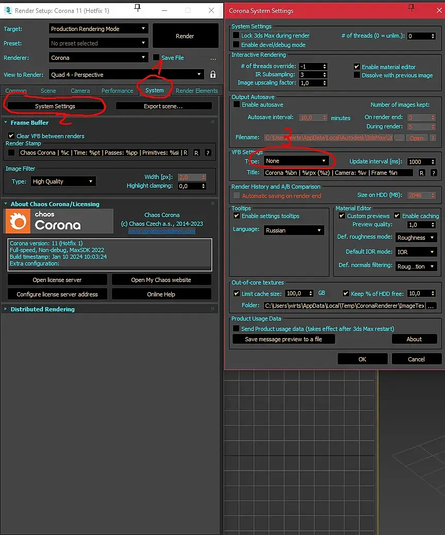Click the System Settings button
Screen dimensions: 445x535
point(55,106)
